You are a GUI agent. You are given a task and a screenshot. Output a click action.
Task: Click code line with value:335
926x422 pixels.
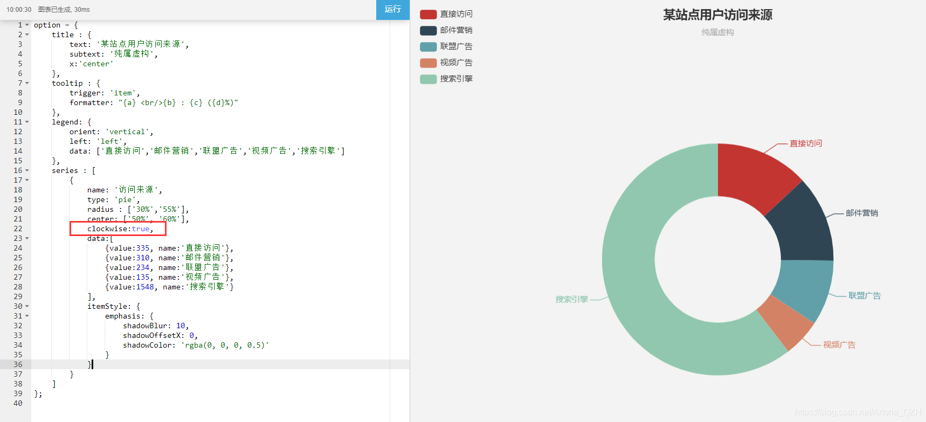[169, 248]
